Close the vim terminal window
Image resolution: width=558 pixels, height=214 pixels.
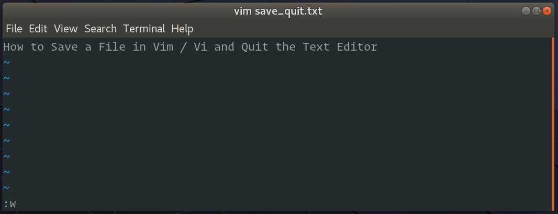pos(547,10)
